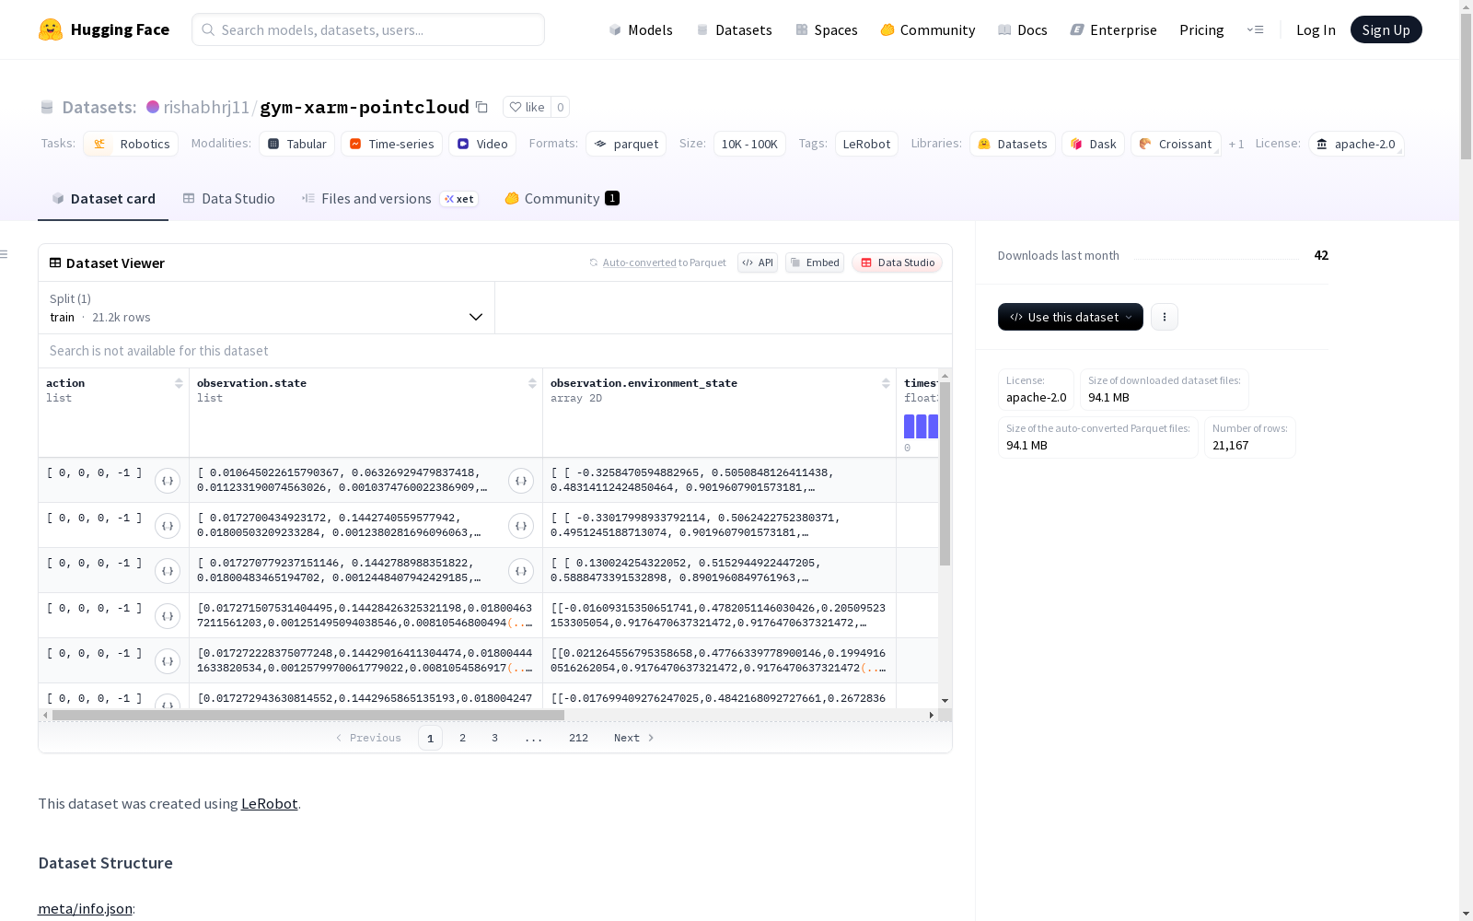Click the rishabhrj11 username link
This screenshot has width=1473, height=921.
[206, 107]
